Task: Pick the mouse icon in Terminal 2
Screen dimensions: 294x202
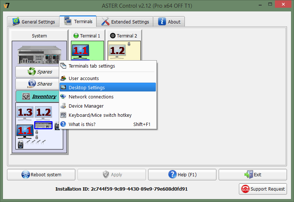Action: [129, 44]
